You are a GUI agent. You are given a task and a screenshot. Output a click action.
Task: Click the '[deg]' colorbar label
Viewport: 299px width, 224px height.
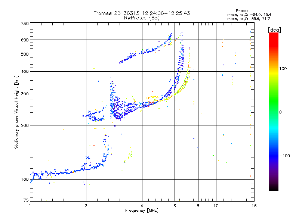274,30
